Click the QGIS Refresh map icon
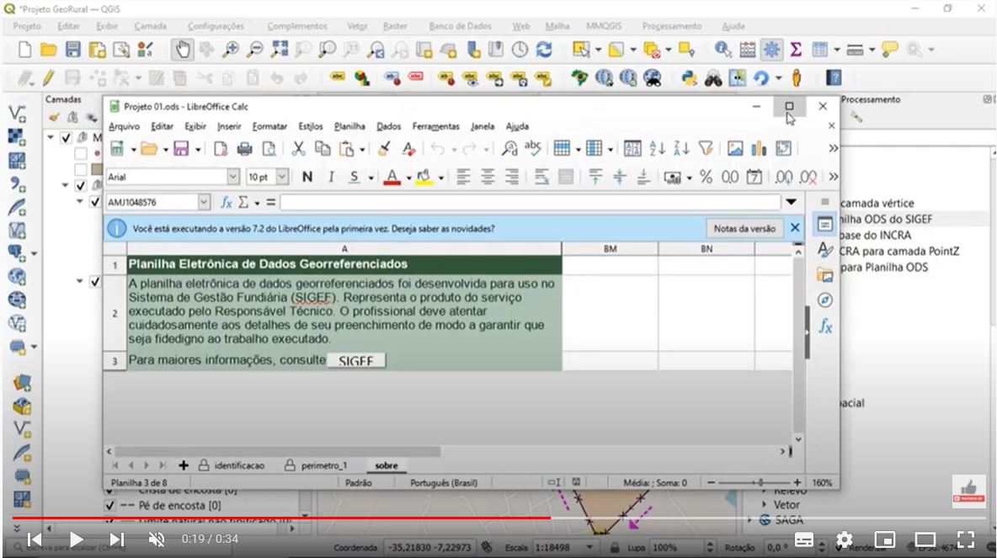Viewport: 997px width, 558px height. (x=544, y=50)
